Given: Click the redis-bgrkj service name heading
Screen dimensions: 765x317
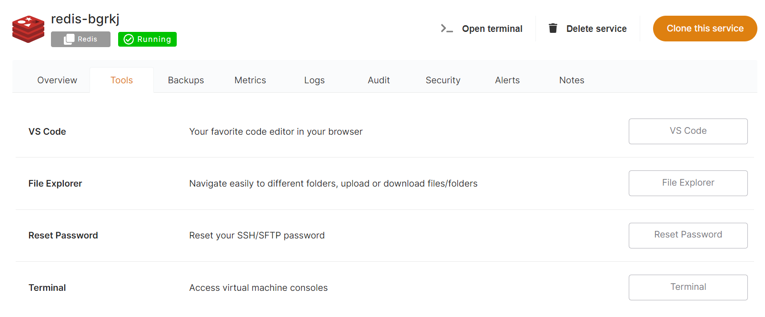Looking at the screenshot, I should [x=85, y=19].
